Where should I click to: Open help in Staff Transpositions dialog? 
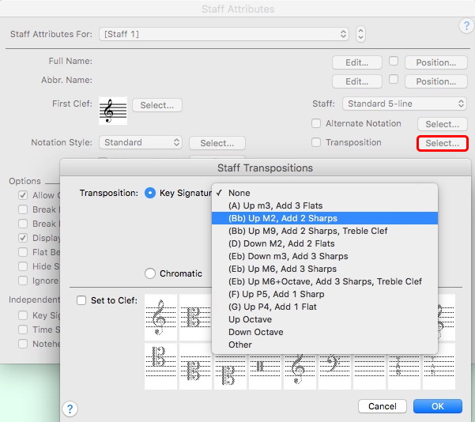70,408
